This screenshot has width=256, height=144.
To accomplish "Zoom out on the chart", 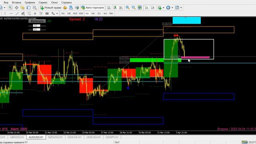I will (134, 8).
